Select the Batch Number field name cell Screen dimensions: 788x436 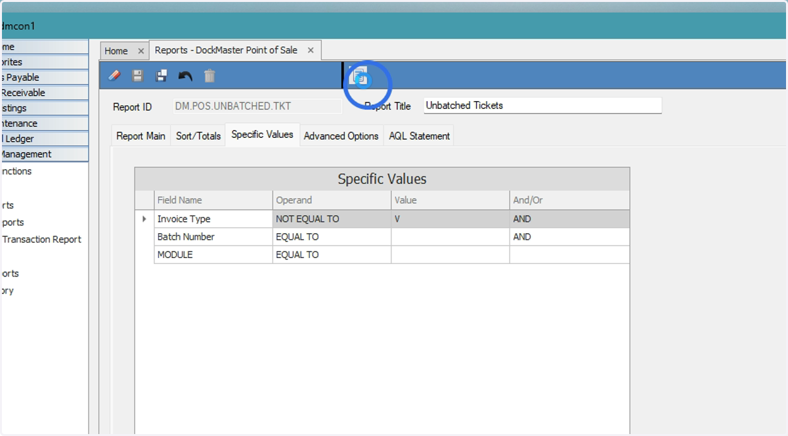click(x=213, y=236)
